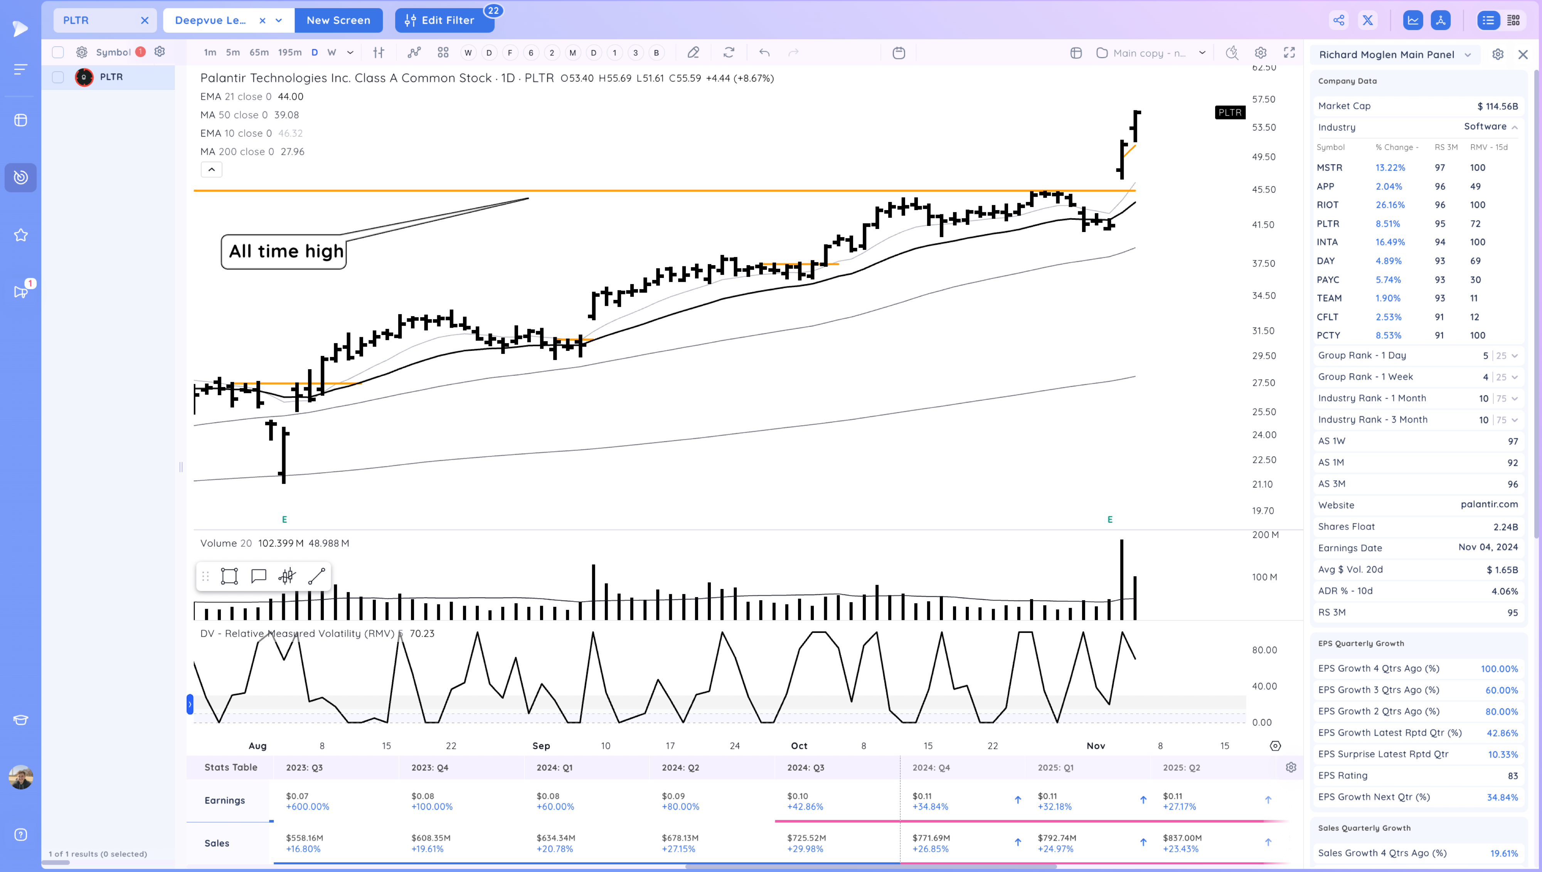The image size is (1542, 872).
Task: Open the favorites star in sidebar
Action: point(20,235)
